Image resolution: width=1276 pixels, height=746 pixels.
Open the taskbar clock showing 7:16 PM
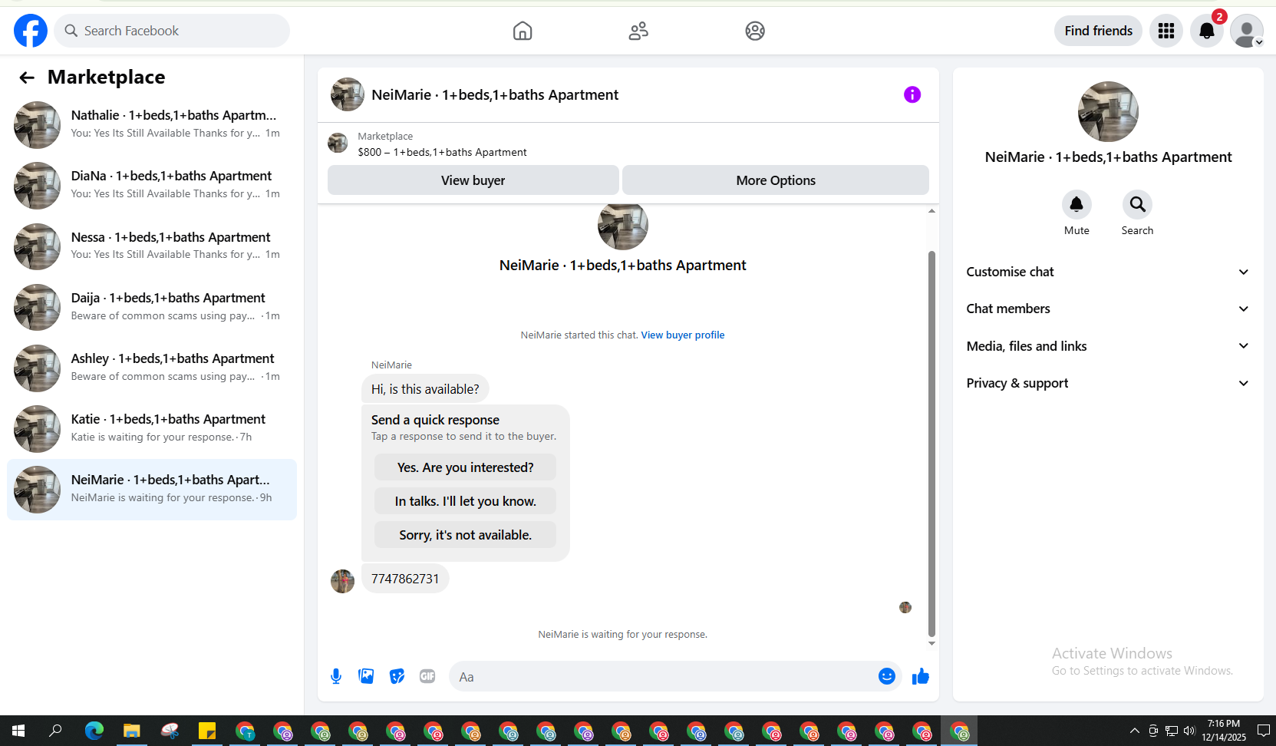(x=1224, y=731)
